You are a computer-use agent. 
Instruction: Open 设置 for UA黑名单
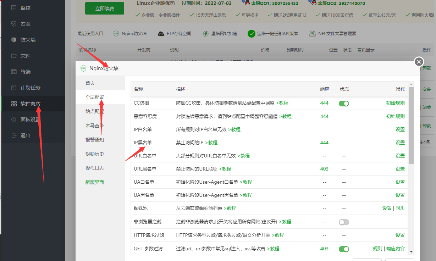(400, 195)
